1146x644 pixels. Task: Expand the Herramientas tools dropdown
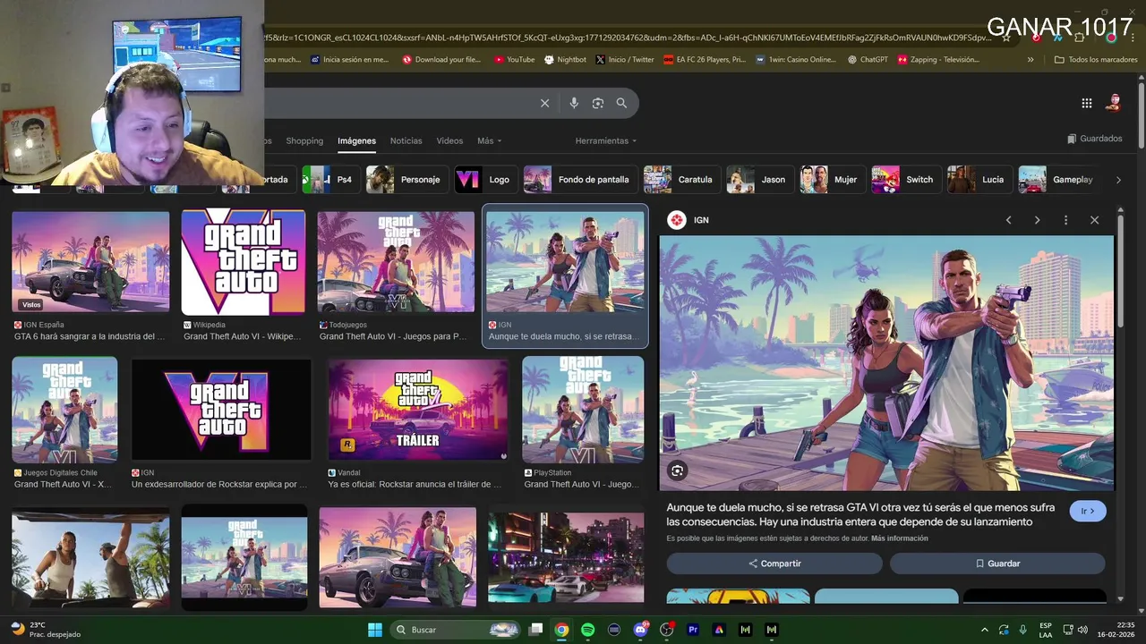tap(606, 140)
